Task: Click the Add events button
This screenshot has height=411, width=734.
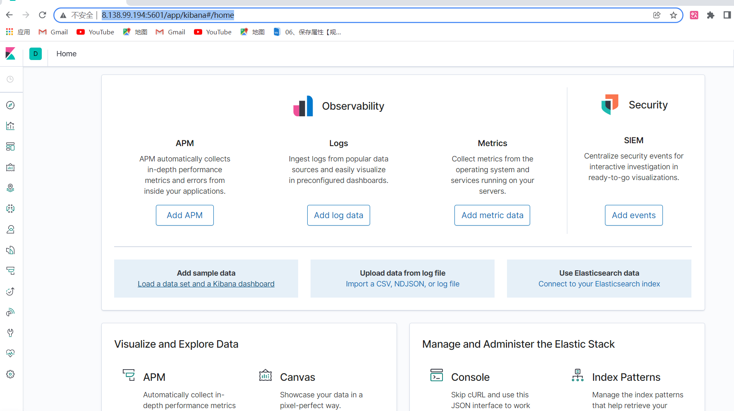Action: pyautogui.click(x=634, y=215)
